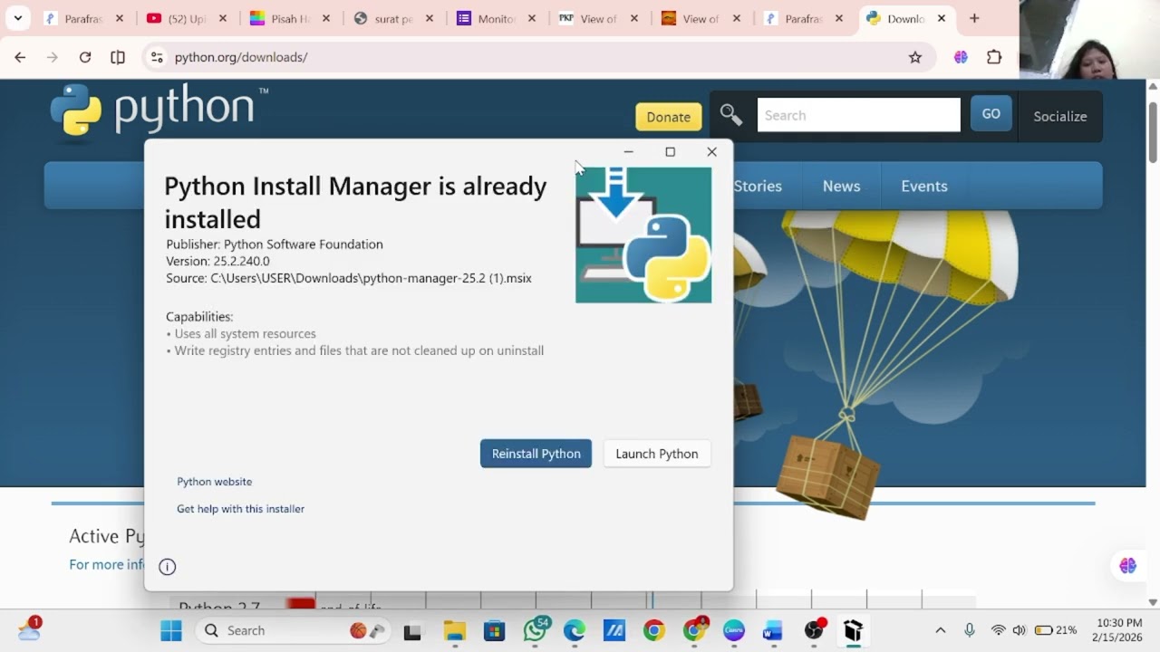The image size is (1160, 652).
Task: Open the Python website link in installer
Action: pyautogui.click(x=215, y=482)
